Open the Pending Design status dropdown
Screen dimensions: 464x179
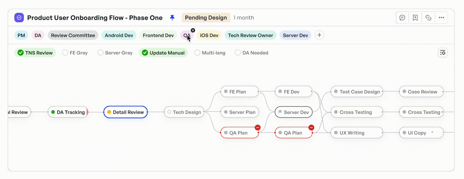pyautogui.click(x=206, y=18)
